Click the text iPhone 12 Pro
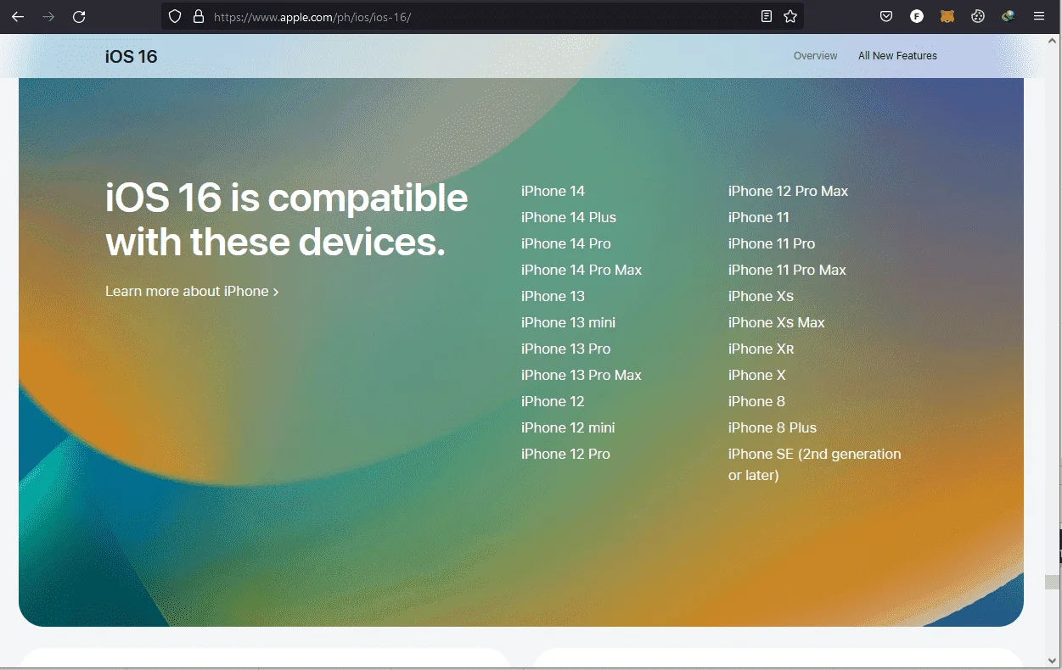Image resolution: width=1062 pixels, height=670 pixels. (x=565, y=454)
